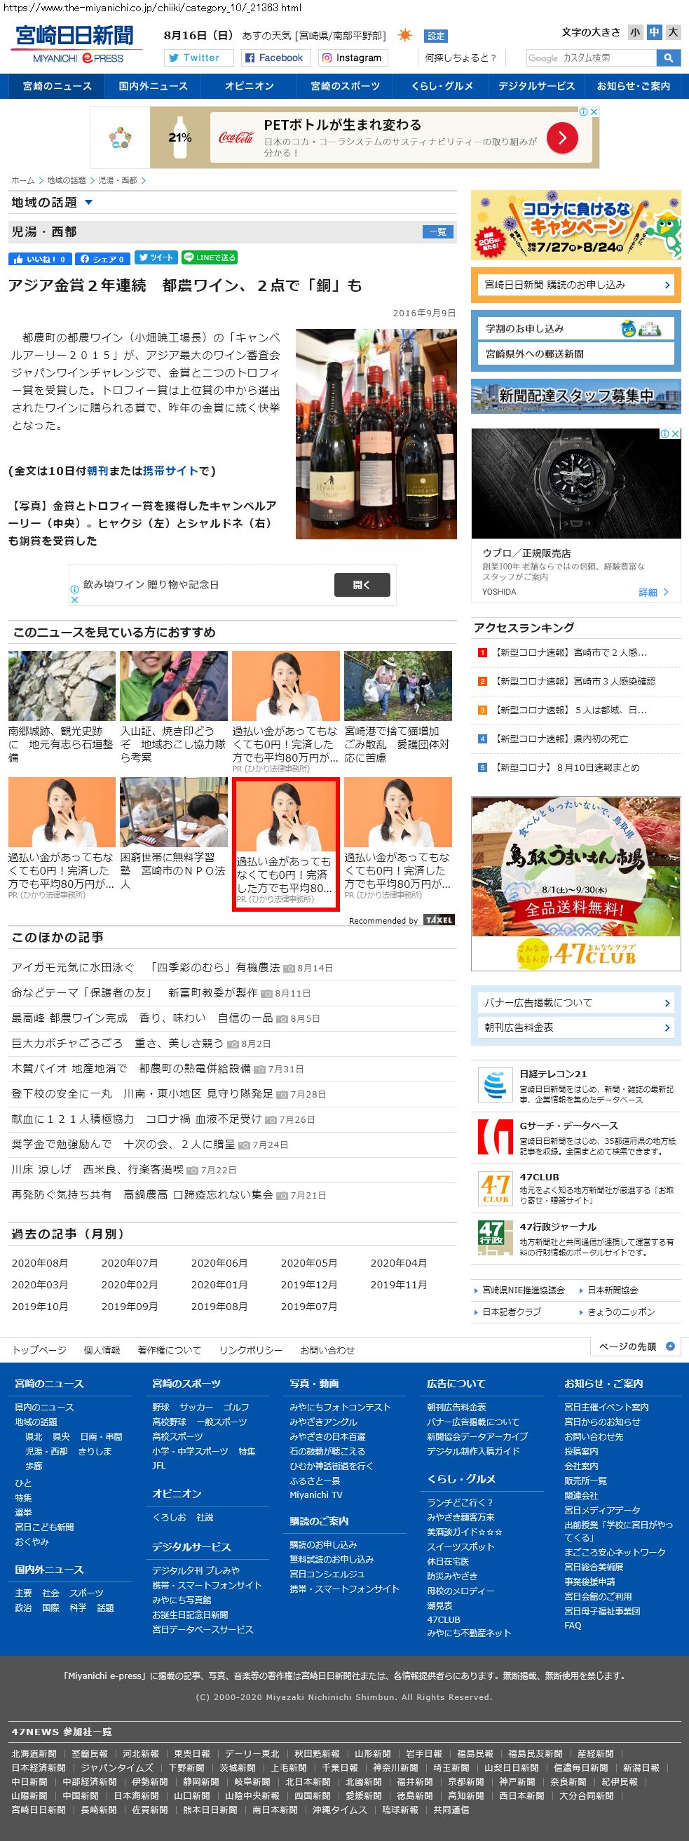Open the お知らせ・ご案内 nav tab
689x1841 pixels.
(x=633, y=86)
